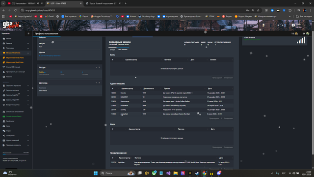This screenshot has height=177, width=314.
Task: Click the briefcase Бизнесы sidebar icon
Action: click(4, 43)
